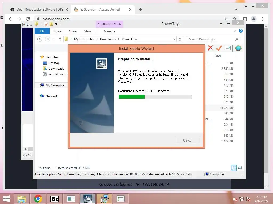Go up one folder level in Explorer

click(x=60, y=39)
